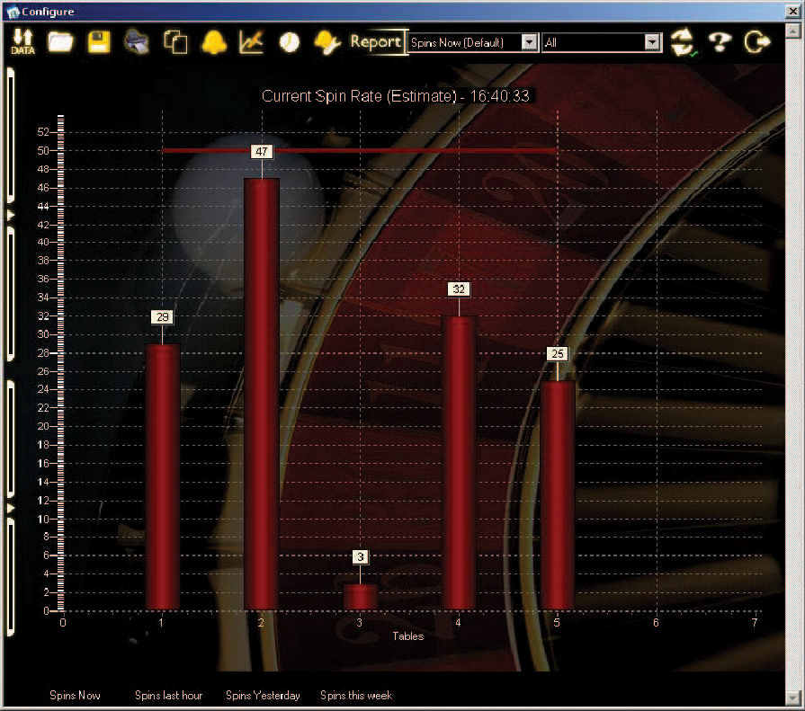Select the Spins last hour tab
805x711 pixels.
pyautogui.click(x=168, y=696)
